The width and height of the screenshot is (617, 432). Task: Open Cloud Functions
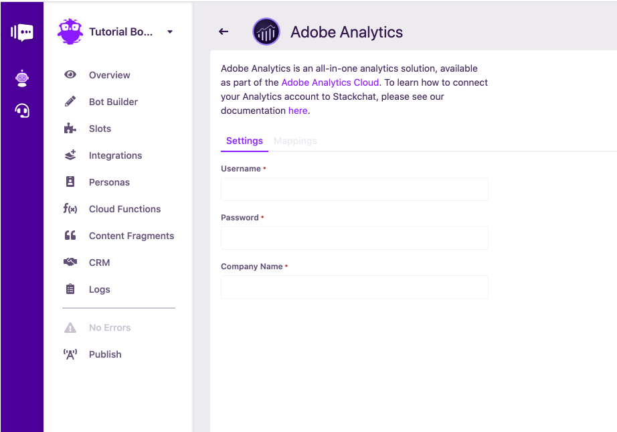[x=124, y=209]
